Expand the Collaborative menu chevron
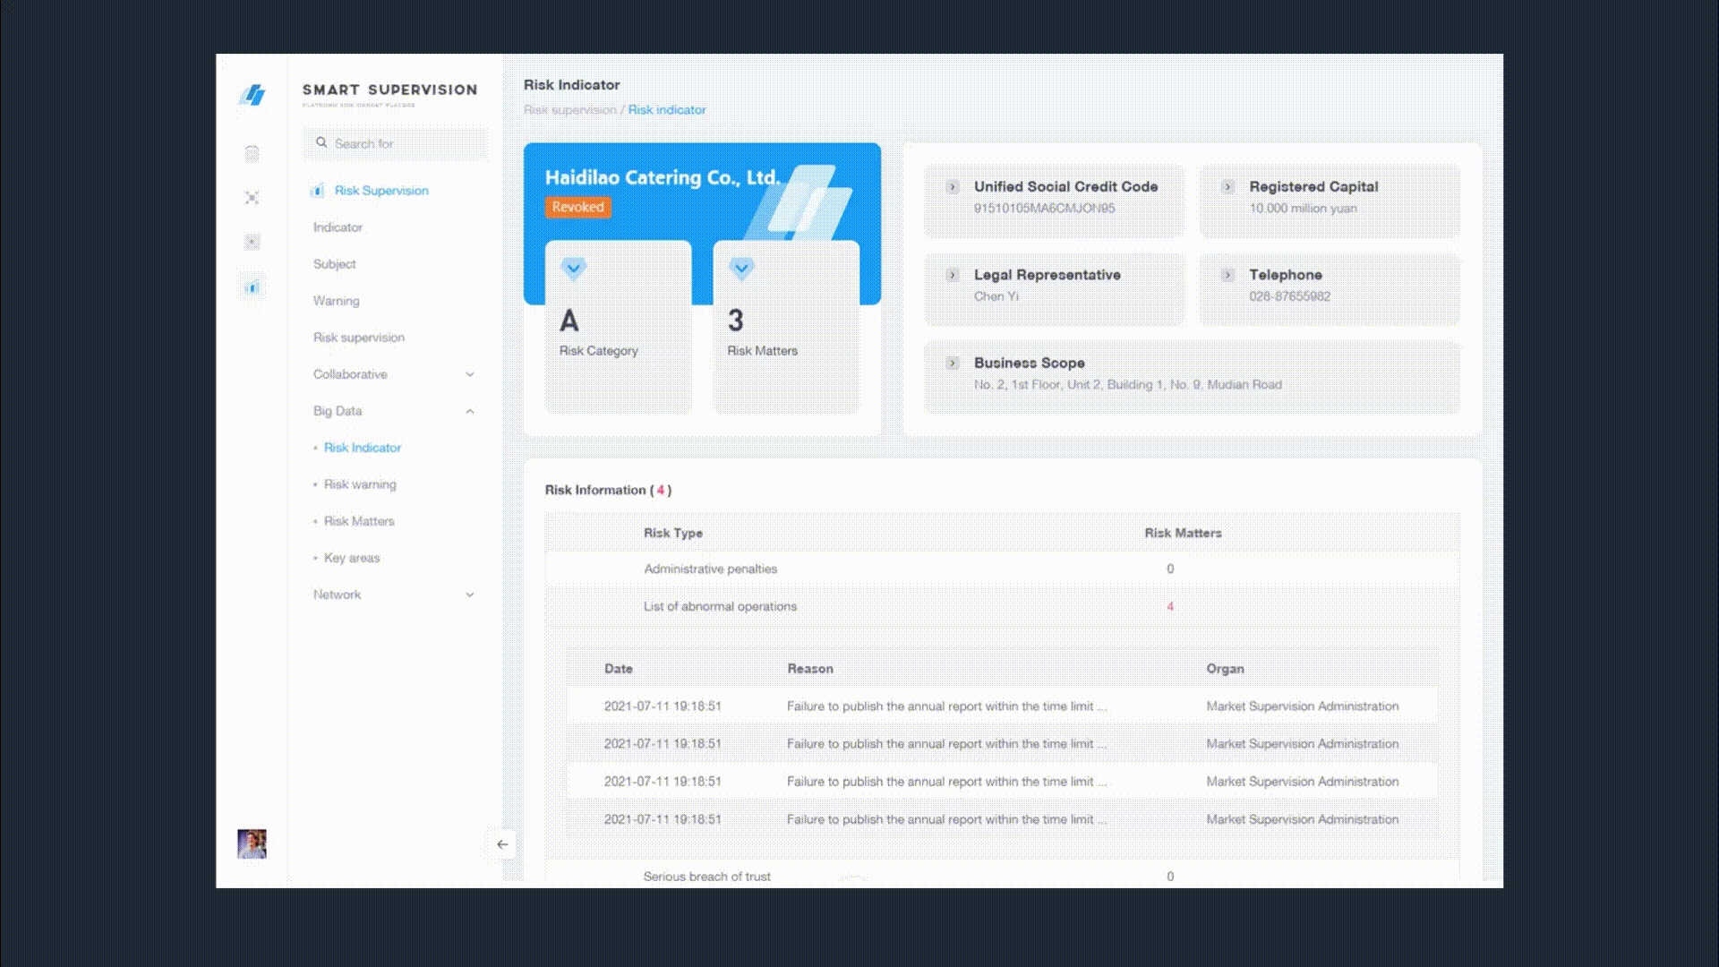1719x967 pixels. click(470, 374)
